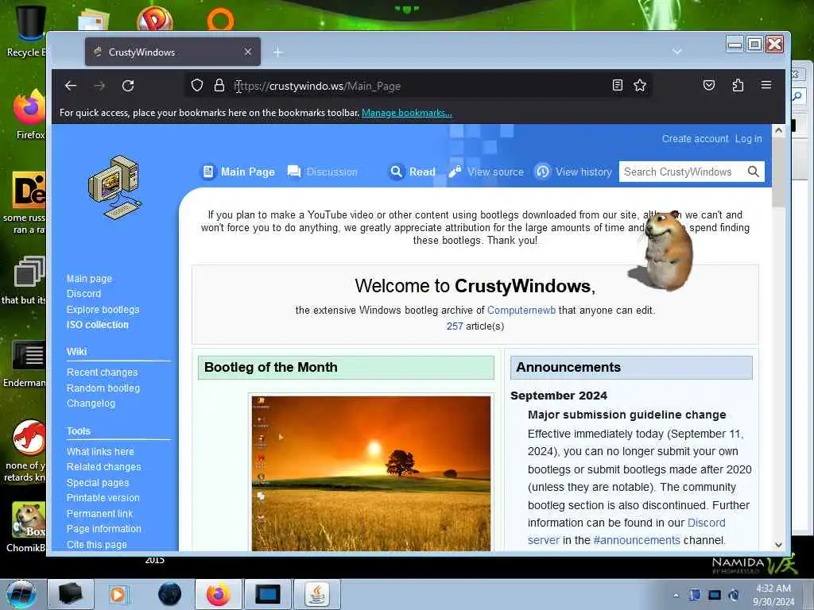Image resolution: width=814 pixels, height=610 pixels.
Task: Open Recent changes in sidebar
Action: 102,373
